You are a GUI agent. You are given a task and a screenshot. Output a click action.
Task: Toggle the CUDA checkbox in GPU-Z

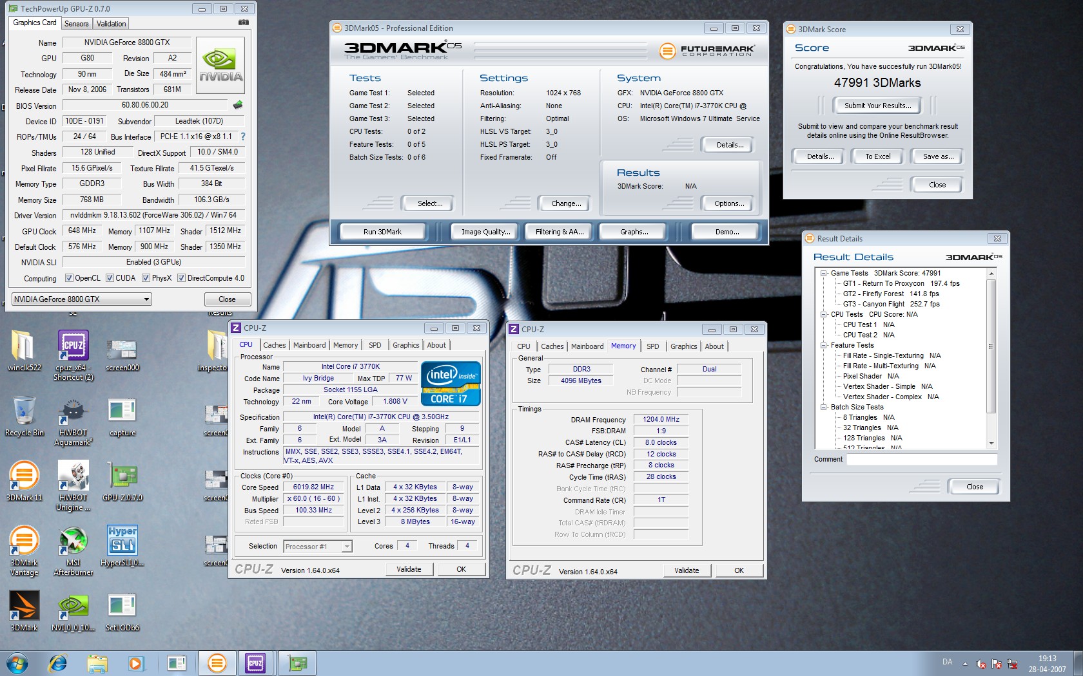[x=110, y=278]
